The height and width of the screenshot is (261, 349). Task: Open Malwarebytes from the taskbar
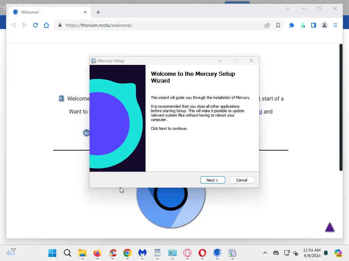142,253
